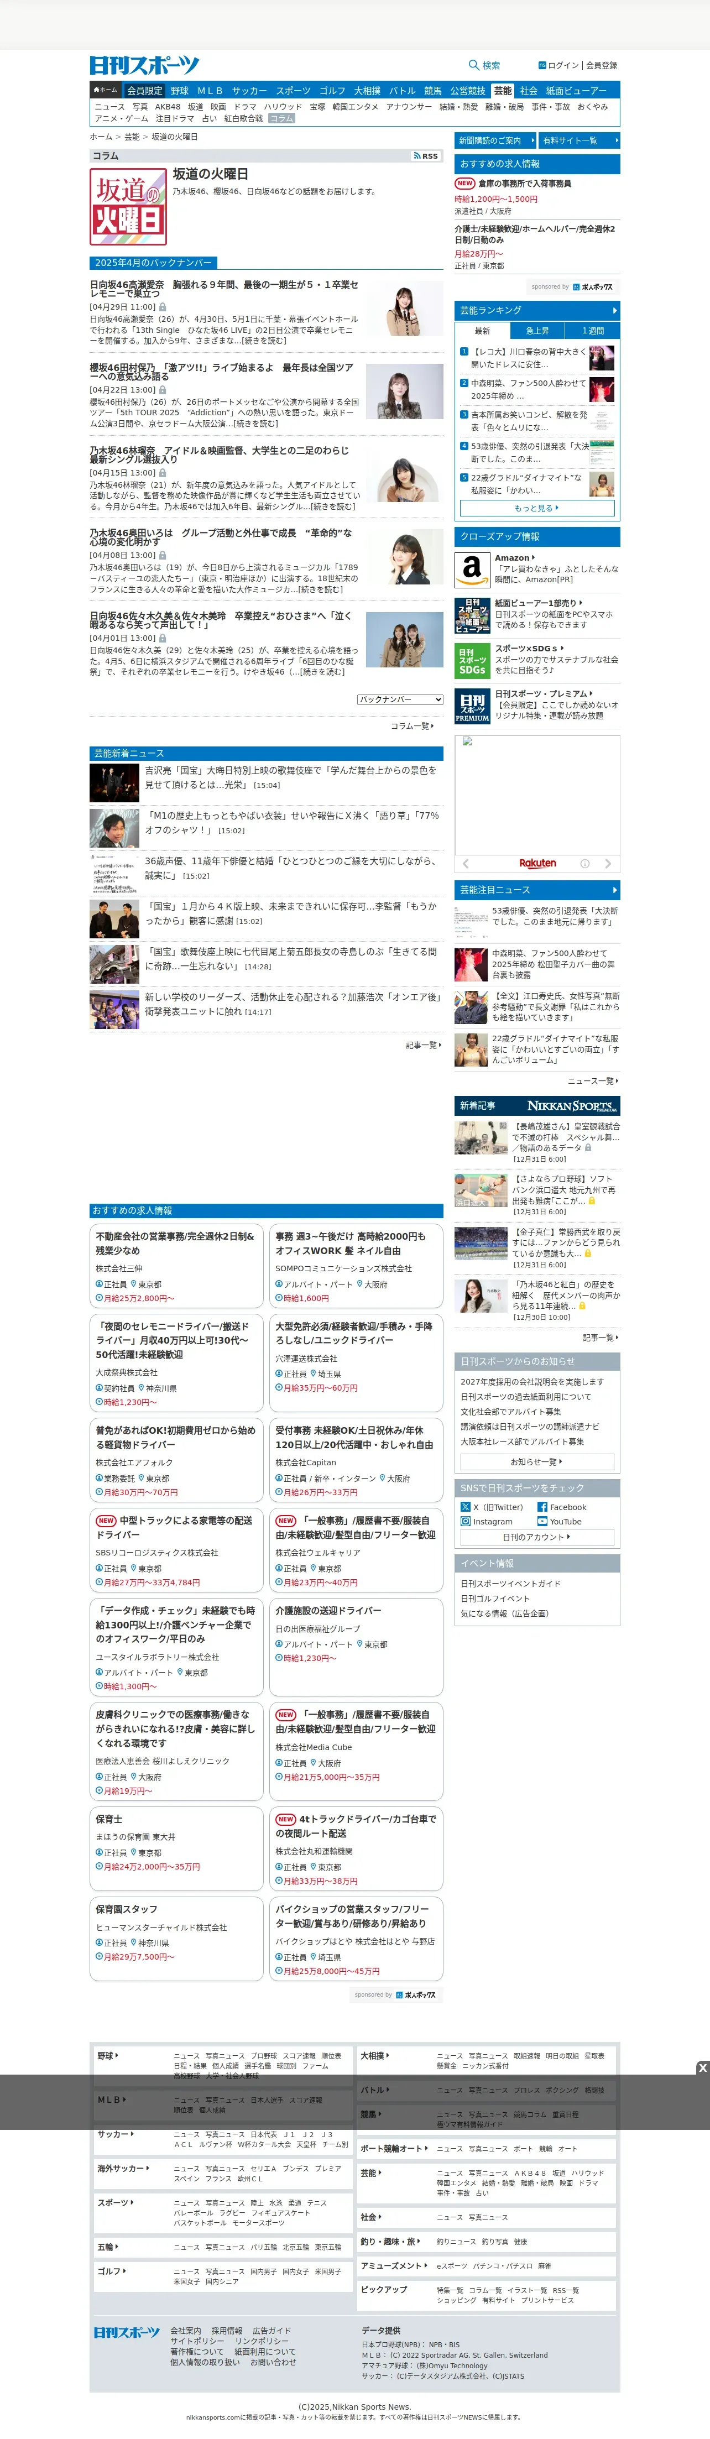Click lock icon on 04月29日 article
The height and width of the screenshot is (2439, 710).
point(163,308)
